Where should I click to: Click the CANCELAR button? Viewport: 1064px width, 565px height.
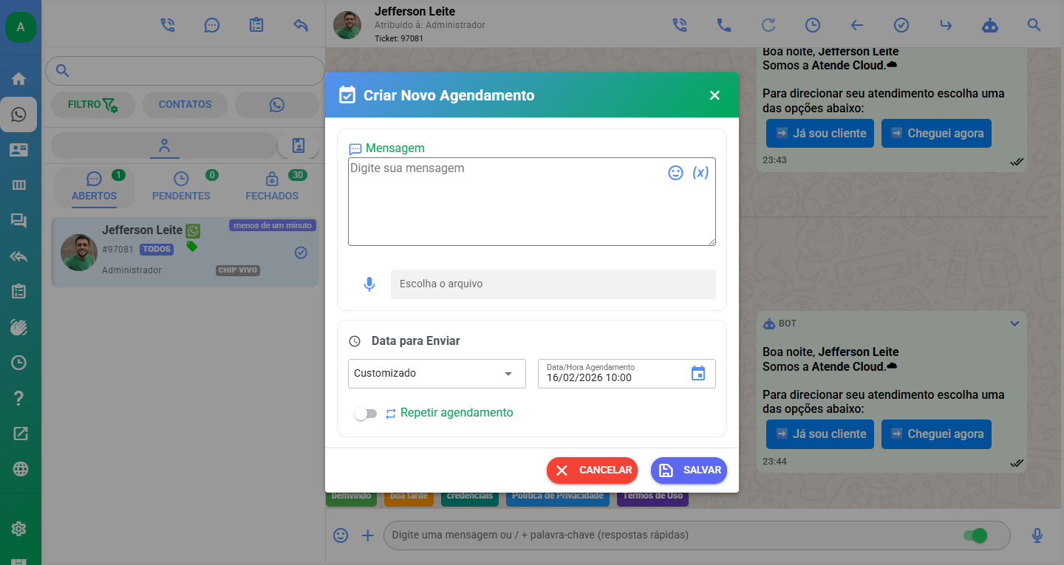(x=592, y=470)
